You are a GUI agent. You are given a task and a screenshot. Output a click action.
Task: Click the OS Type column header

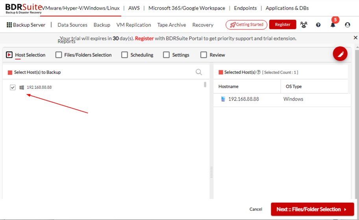click(x=294, y=86)
